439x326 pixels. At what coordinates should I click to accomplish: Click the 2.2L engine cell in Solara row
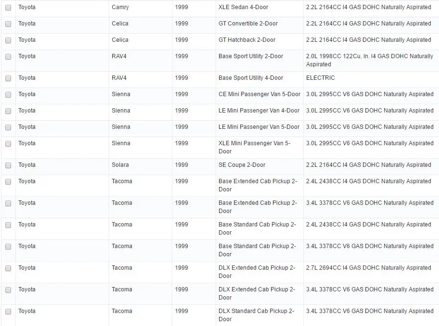[368, 165]
